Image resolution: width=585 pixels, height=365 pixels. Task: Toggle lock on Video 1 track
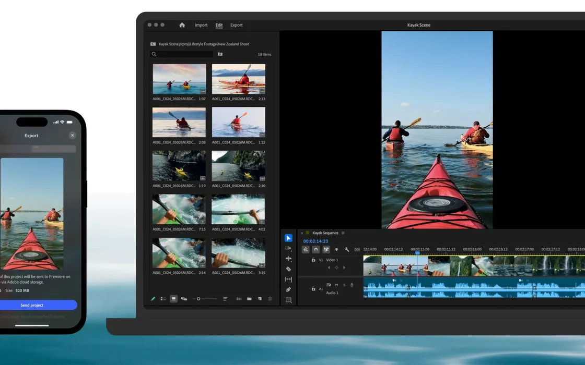click(x=313, y=260)
